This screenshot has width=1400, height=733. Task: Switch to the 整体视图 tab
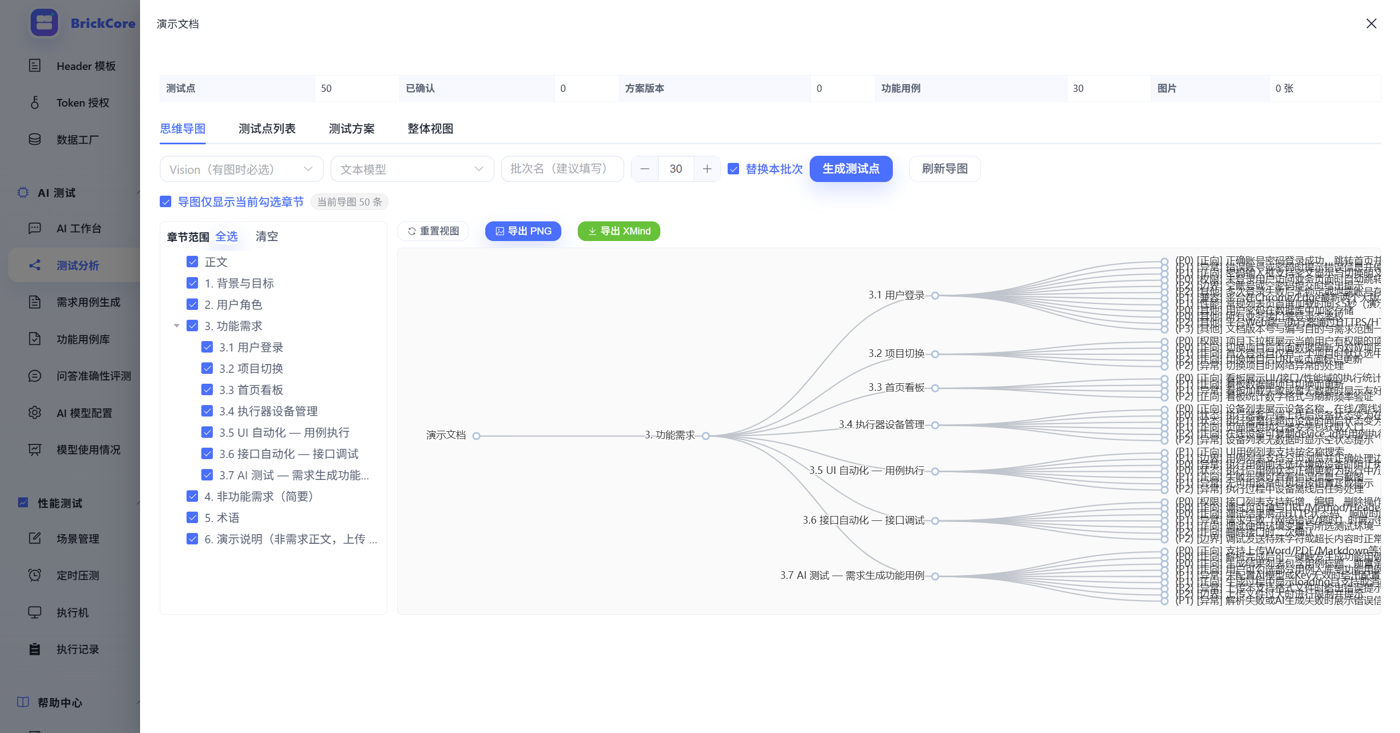click(x=431, y=128)
